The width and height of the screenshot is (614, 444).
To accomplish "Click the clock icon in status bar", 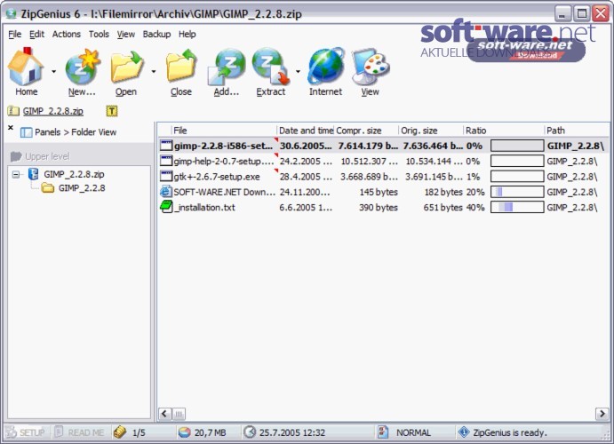I will [x=250, y=432].
